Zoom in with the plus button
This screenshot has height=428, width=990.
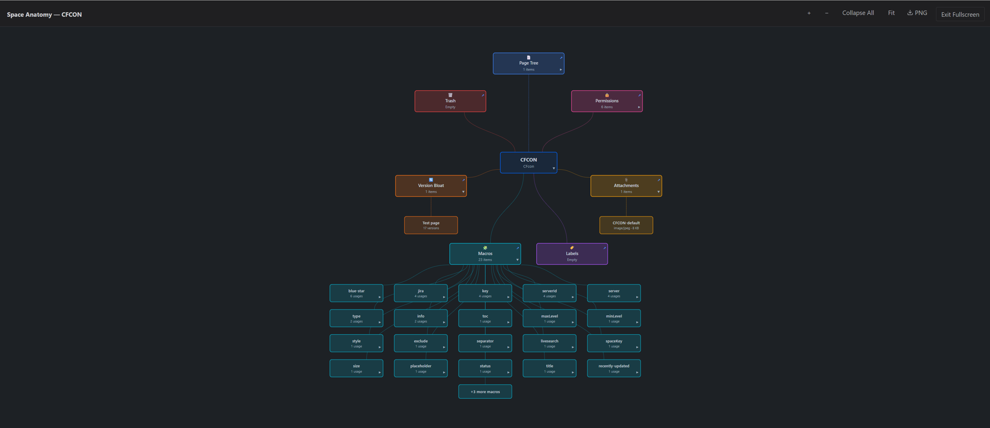[809, 13]
